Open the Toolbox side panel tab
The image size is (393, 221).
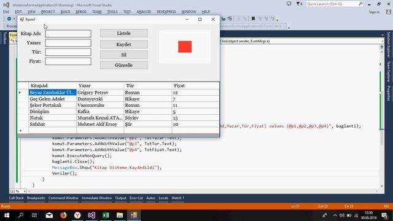pos(4,38)
